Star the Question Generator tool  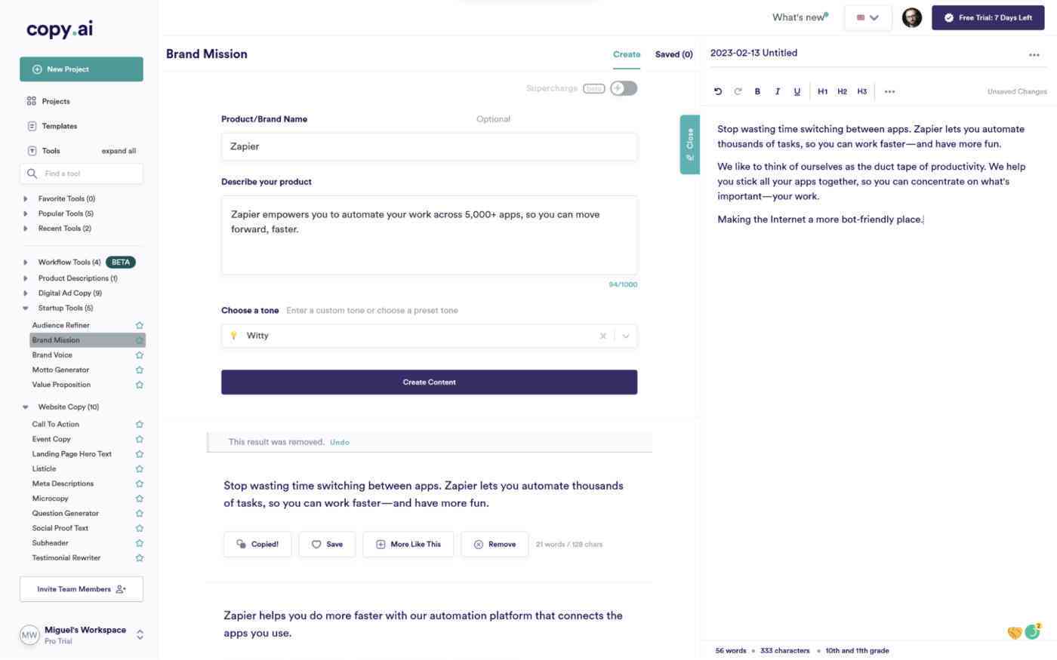tap(139, 513)
